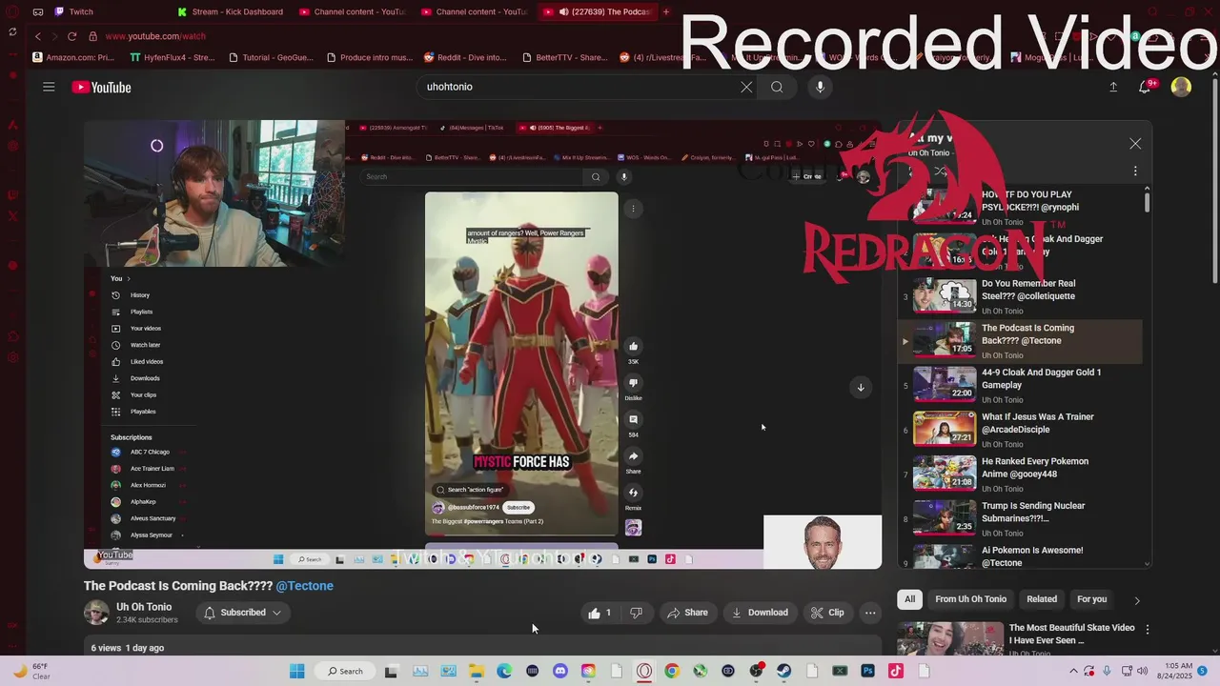Open the @Tectone link in the title

305,586
